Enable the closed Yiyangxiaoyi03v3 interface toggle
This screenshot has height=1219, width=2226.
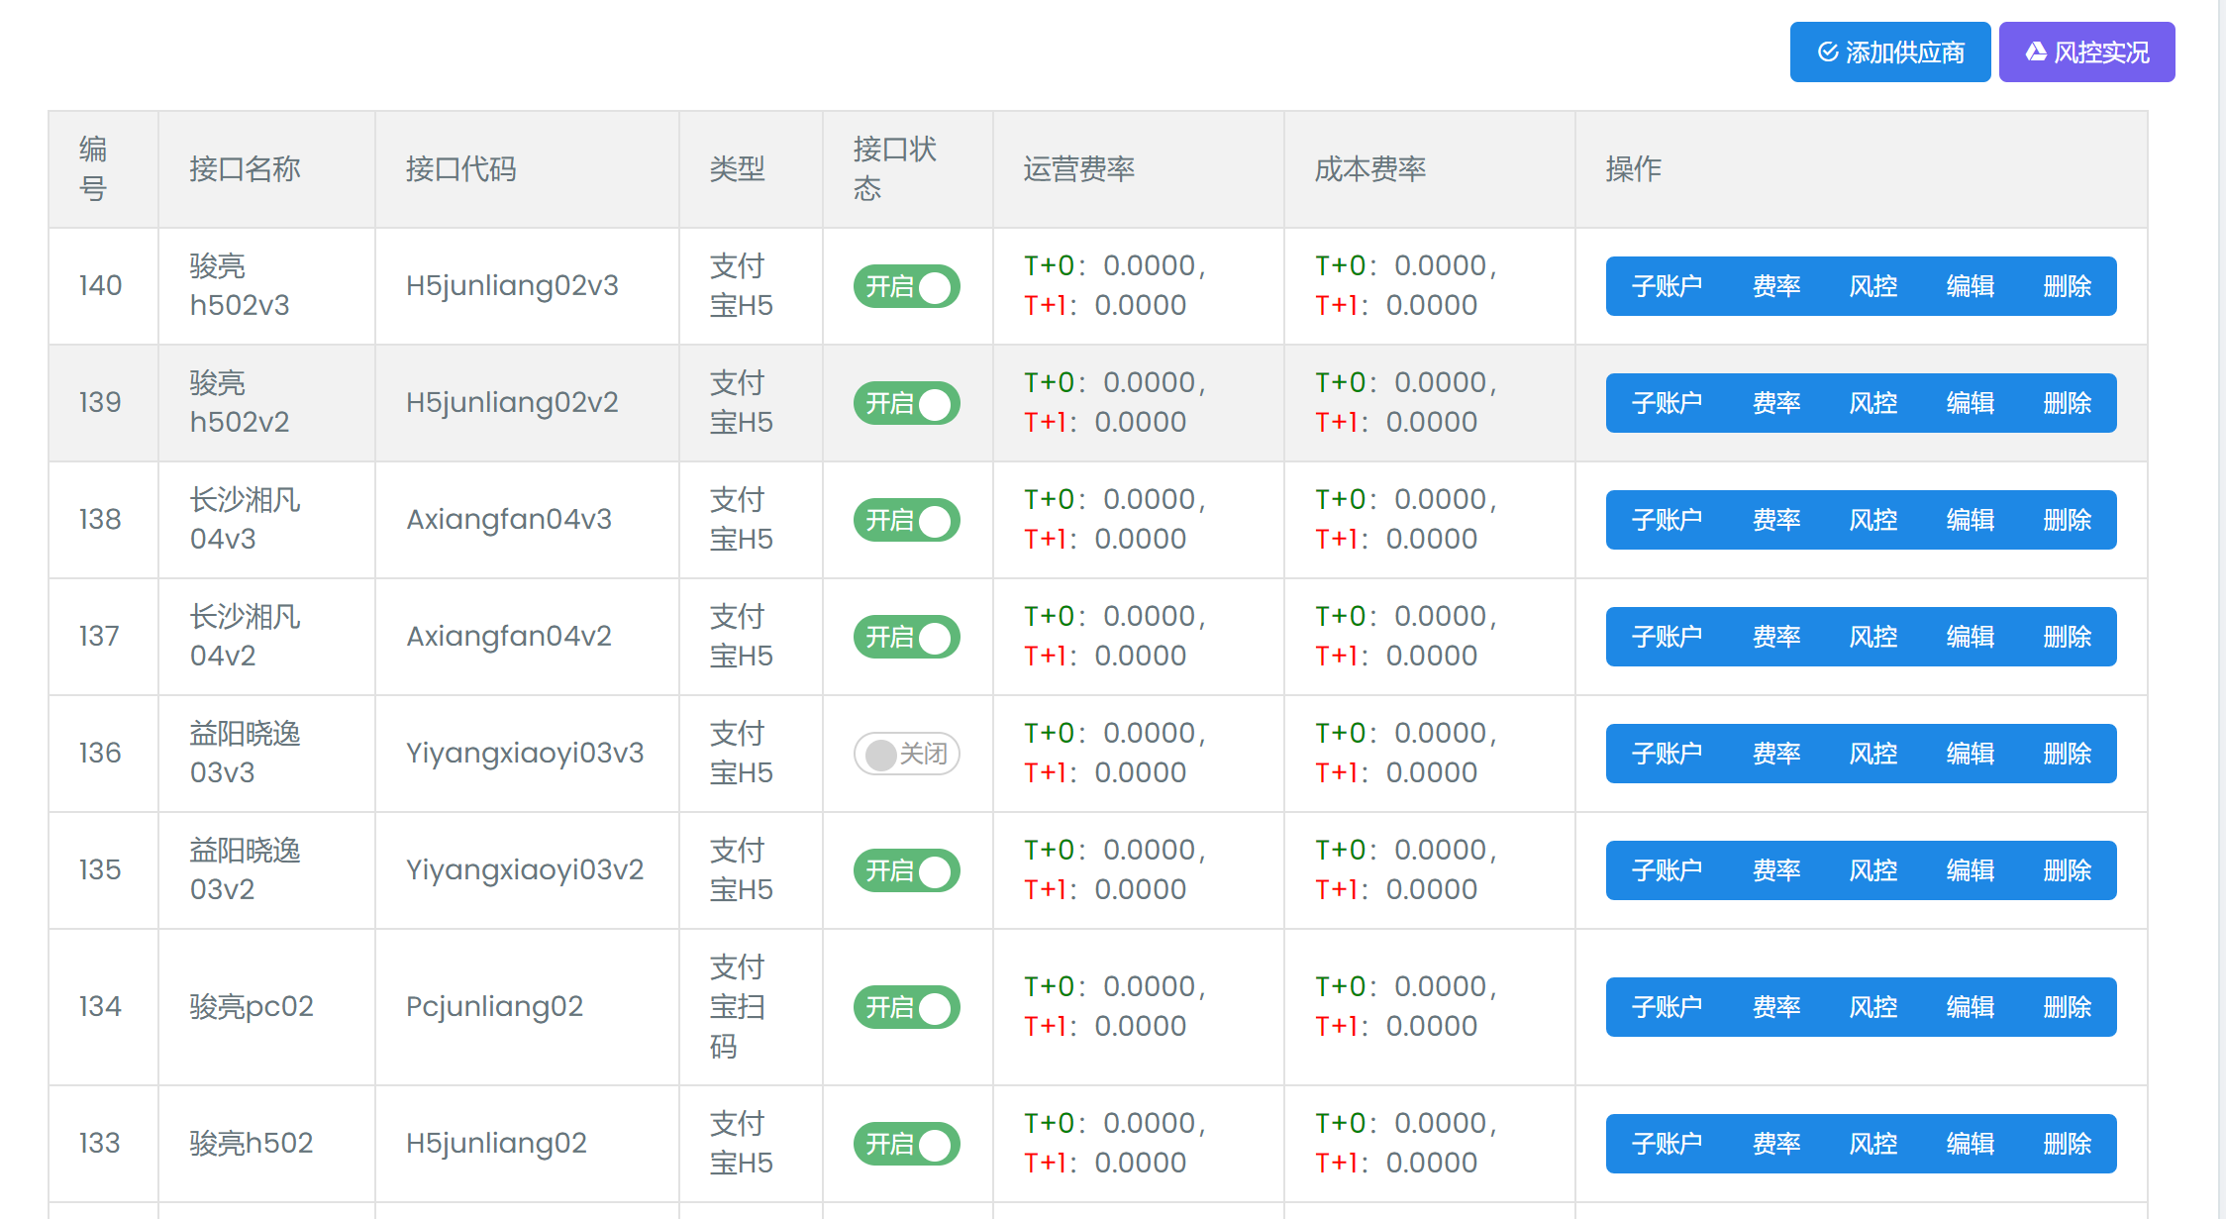906,754
